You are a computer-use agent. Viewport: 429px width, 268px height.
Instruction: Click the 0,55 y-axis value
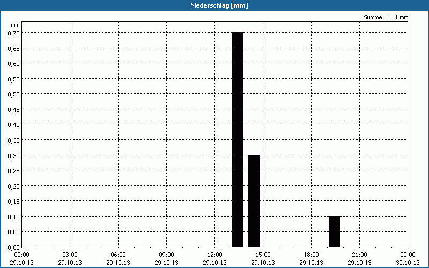pyautogui.click(x=14, y=79)
